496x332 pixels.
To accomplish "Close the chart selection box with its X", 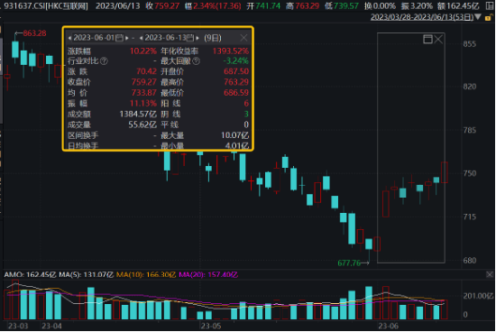I will tap(438, 40).
